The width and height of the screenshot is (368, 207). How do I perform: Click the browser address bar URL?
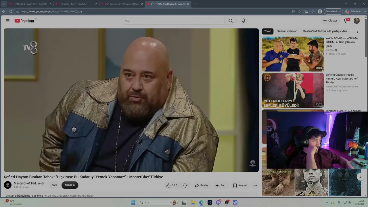pyautogui.click(x=51, y=11)
